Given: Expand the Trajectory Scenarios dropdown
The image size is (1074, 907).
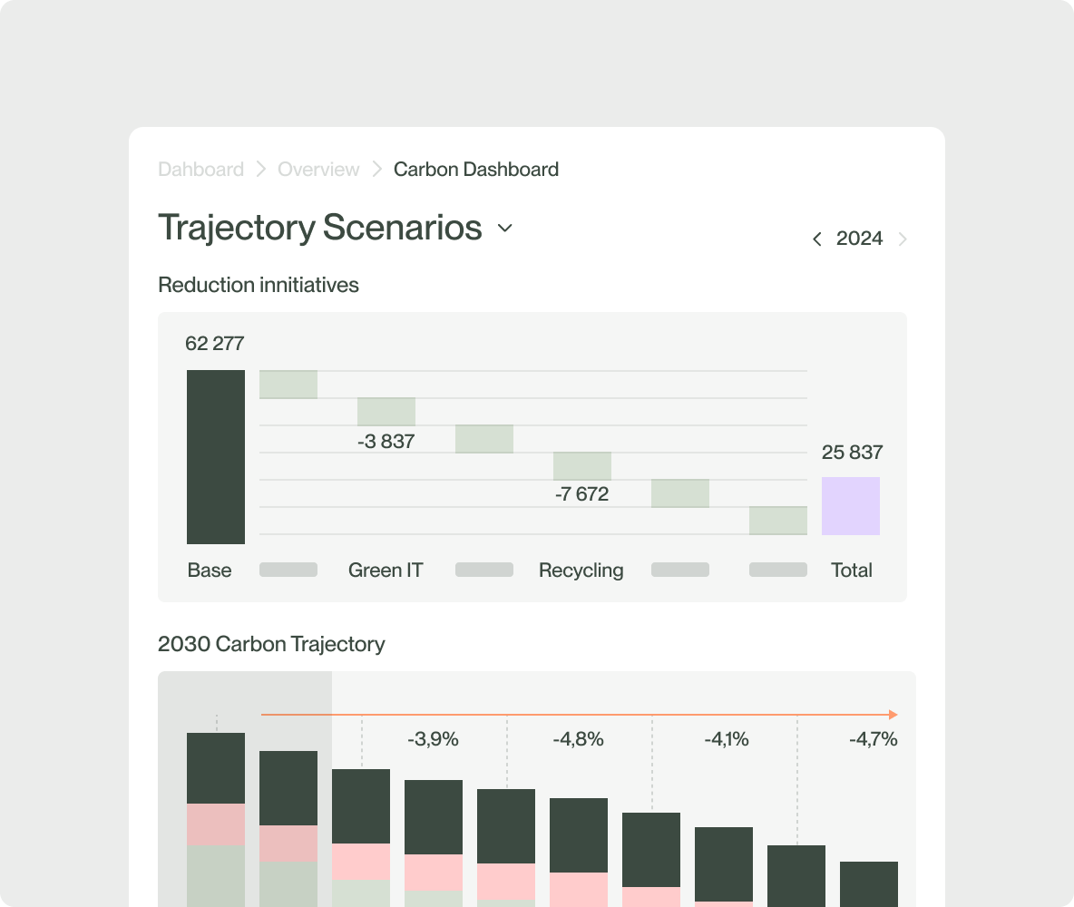Looking at the screenshot, I should coord(505,229).
